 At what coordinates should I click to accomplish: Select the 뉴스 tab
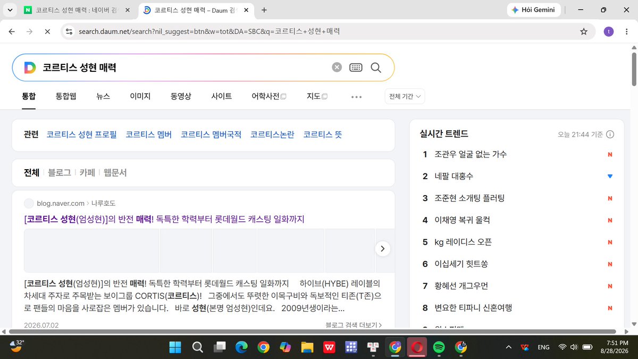pos(103,96)
